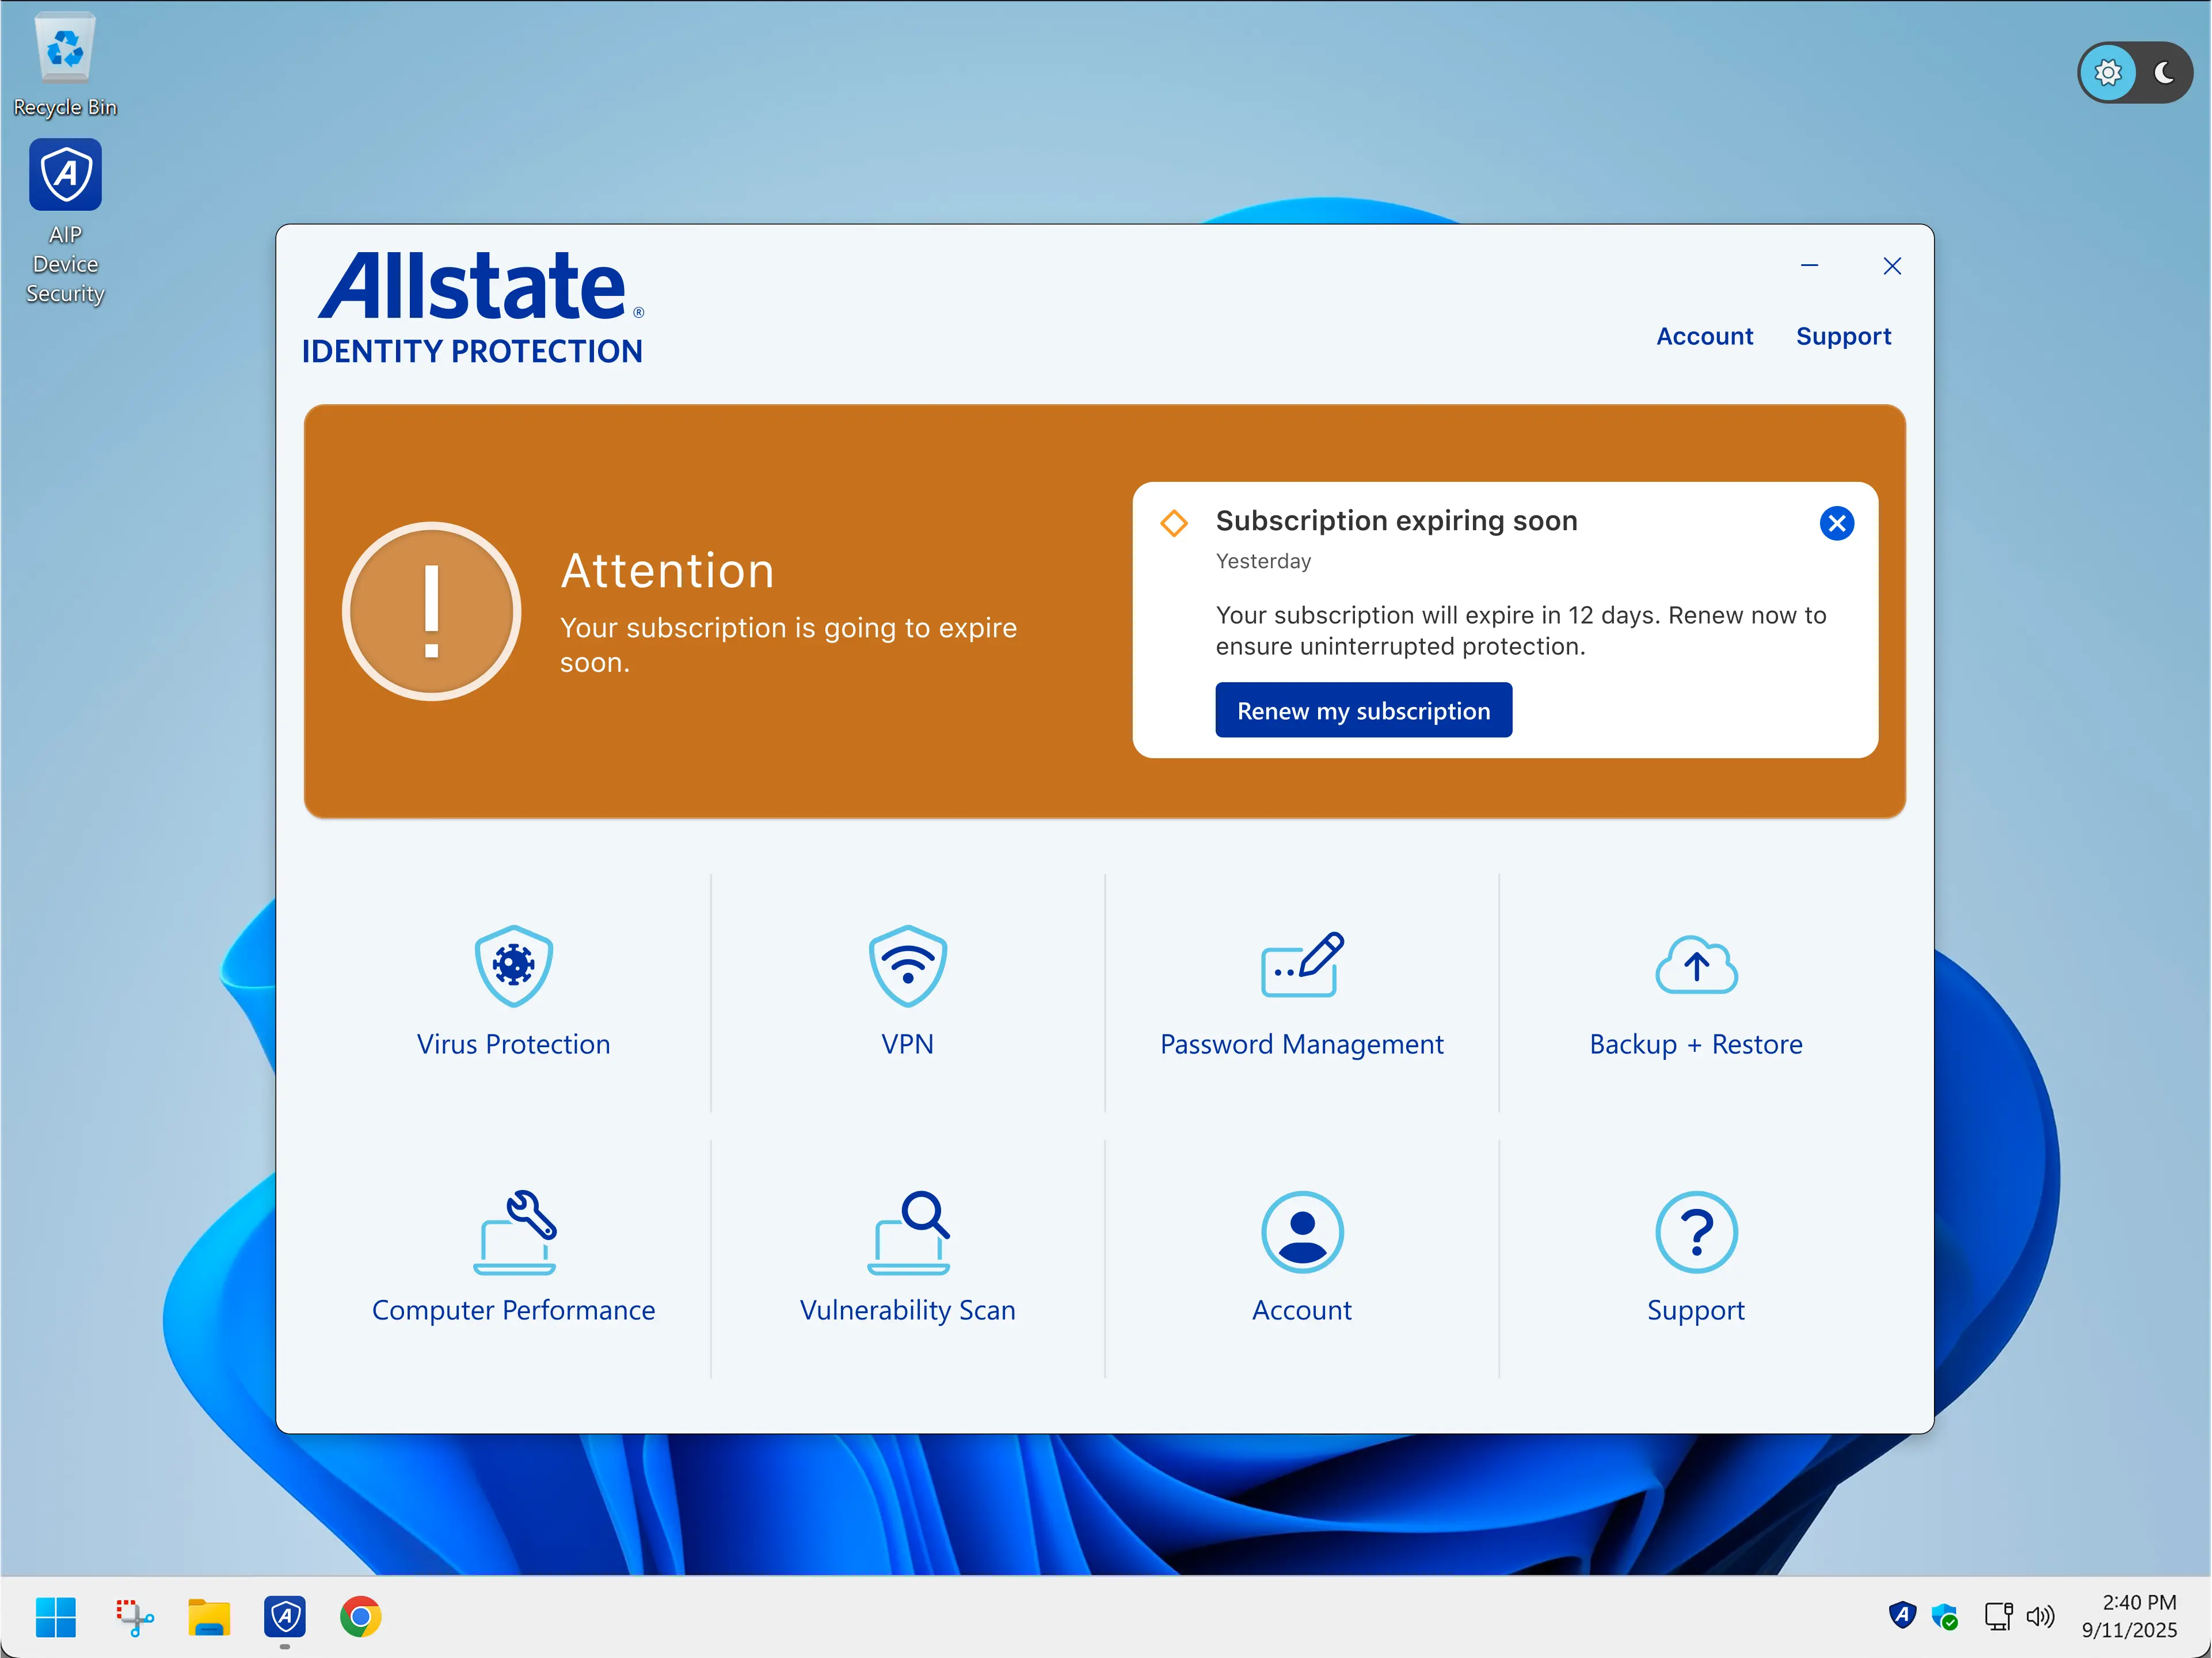Open the taskbar clock and date
Image resolution: width=2212 pixels, height=1658 pixels.
[2129, 1616]
